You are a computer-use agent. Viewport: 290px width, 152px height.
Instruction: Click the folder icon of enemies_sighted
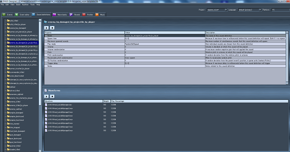point(8,94)
